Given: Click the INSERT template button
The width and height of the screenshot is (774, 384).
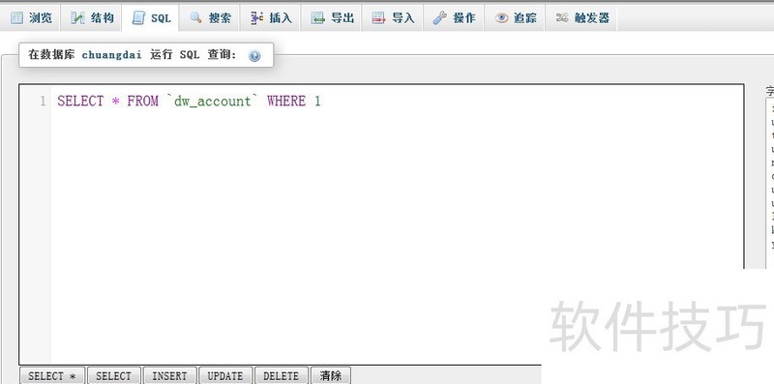Looking at the screenshot, I should pos(169,376).
